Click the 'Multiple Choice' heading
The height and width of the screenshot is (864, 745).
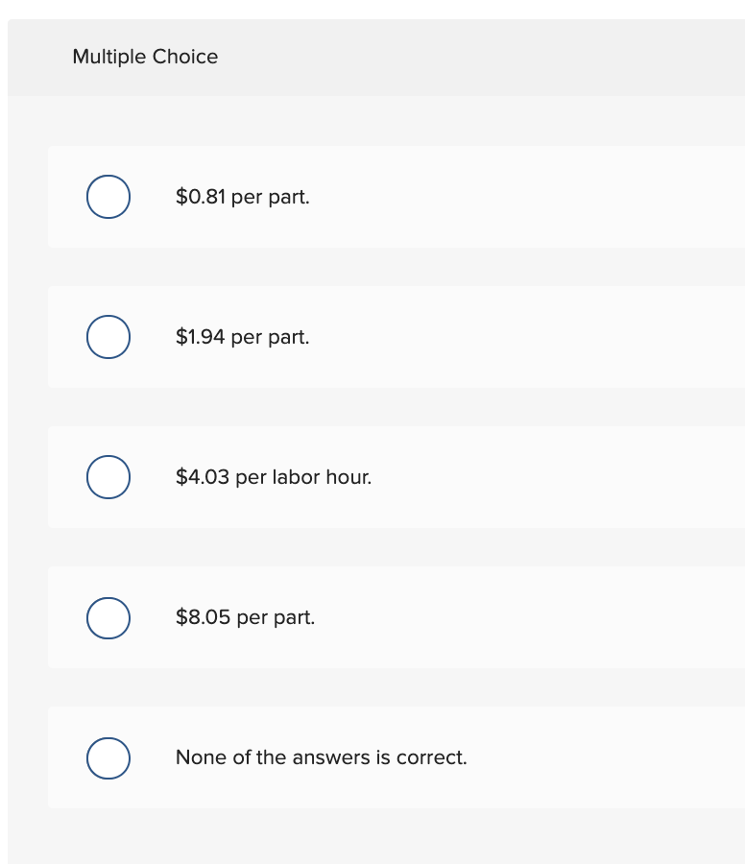[145, 57]
